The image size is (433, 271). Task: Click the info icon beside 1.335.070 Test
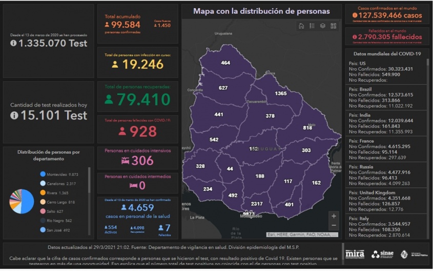[x=13, y=44]
